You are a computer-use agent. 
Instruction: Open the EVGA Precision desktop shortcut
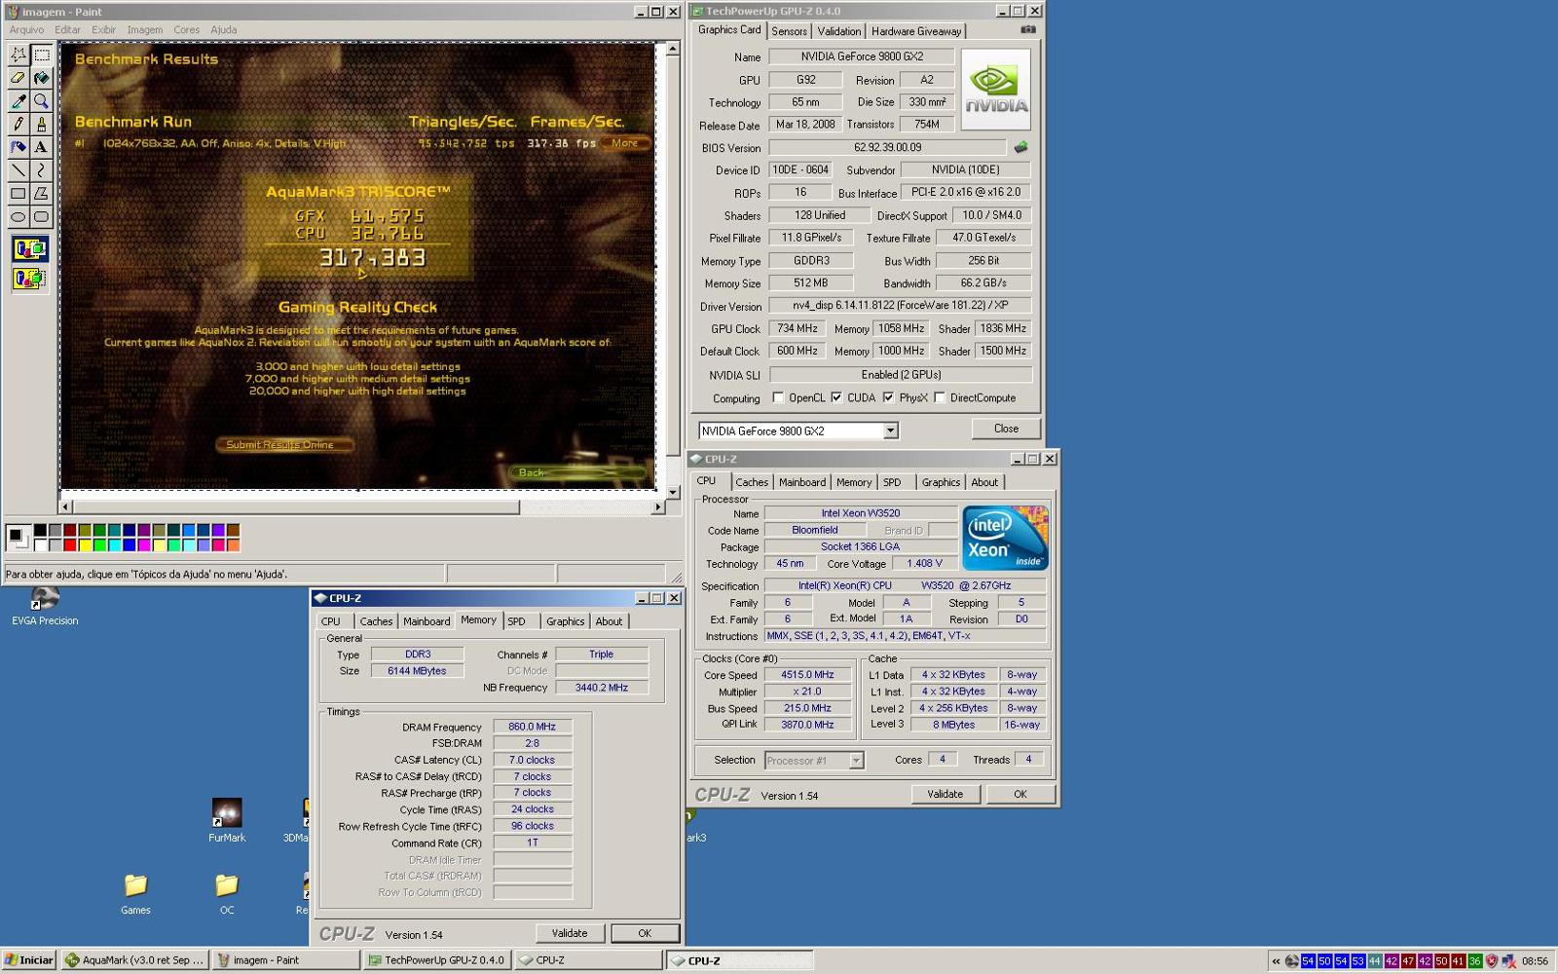pos(45,607)
